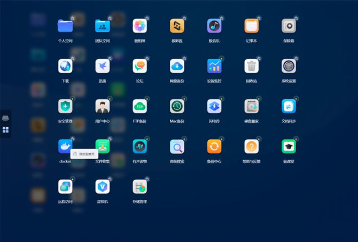Choose 添加到首页 in the docker context menu

[84, 154]
